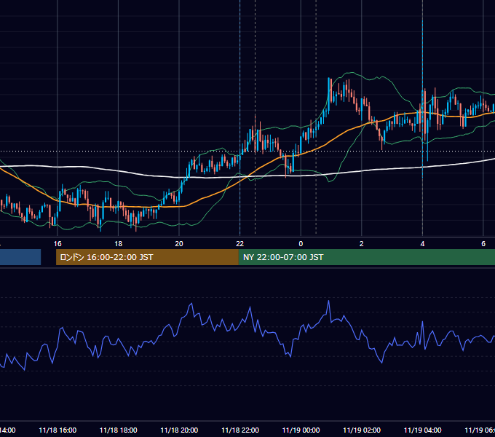Click the oscillator peak near 11/18 20:30
This screenshot has width=495, height=437.
(191, 304)
